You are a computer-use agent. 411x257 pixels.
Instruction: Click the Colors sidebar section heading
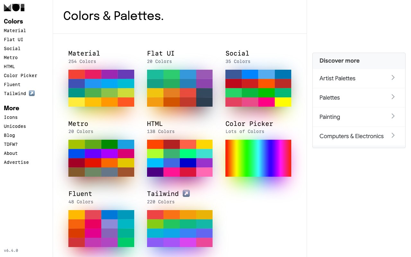13,21
